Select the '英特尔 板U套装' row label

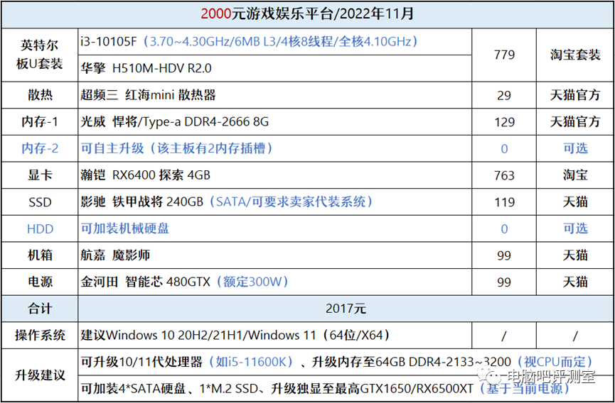pos(40,55)
